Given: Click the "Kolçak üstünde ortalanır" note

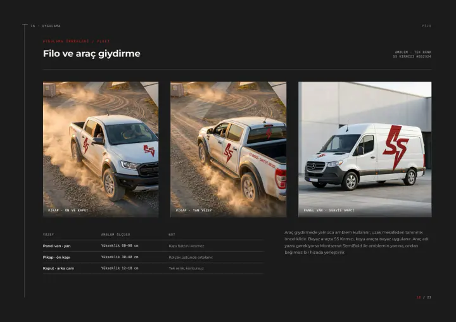Looking at the screenshot, I should coord(191,257).
